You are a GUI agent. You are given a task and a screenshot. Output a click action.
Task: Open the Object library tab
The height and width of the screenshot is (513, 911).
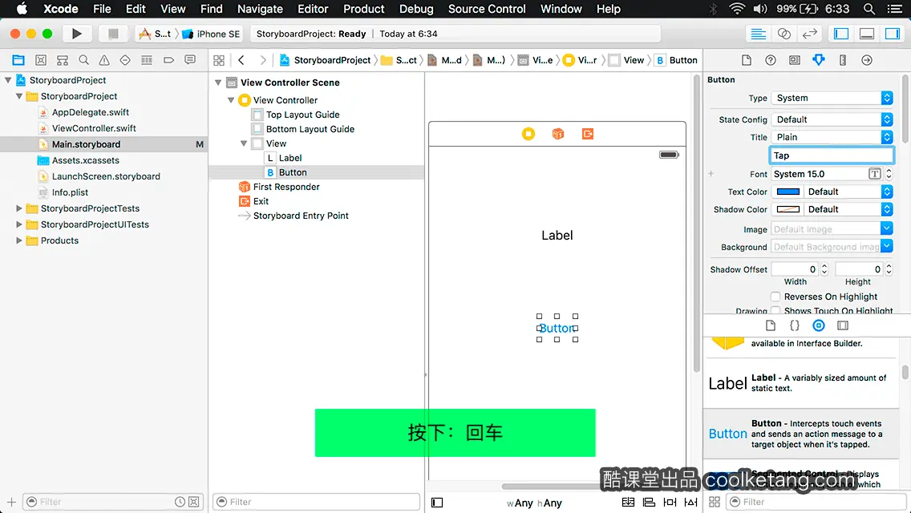(x=819, y=325)
